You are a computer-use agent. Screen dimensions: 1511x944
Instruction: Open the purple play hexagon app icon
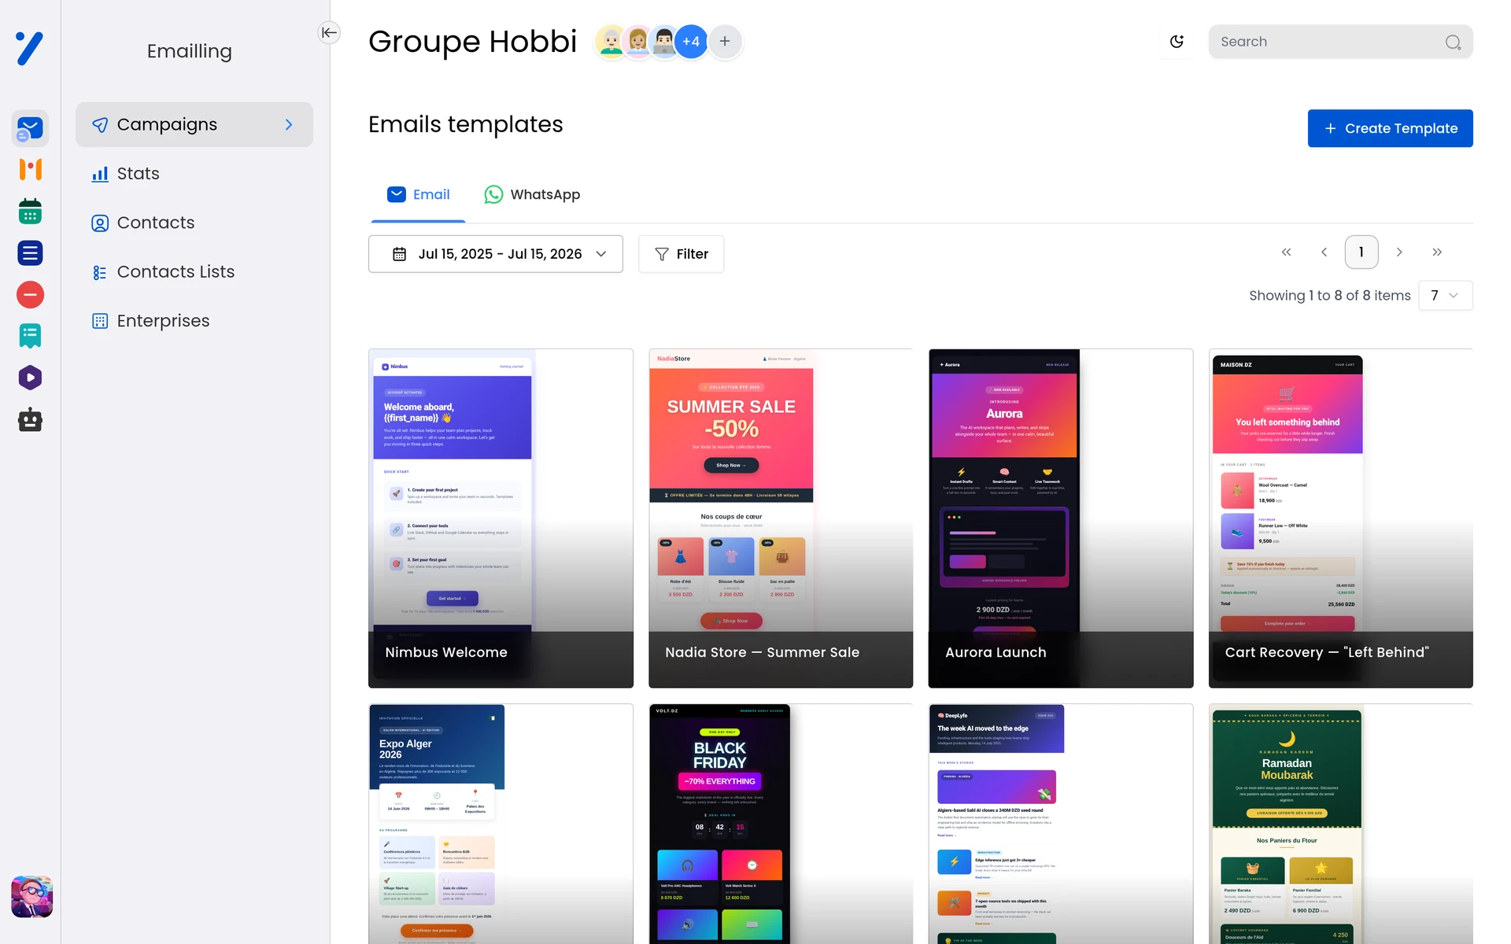tap(30, 378)
